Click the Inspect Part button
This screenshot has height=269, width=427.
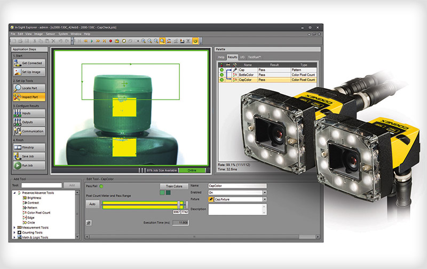point(29,97)
